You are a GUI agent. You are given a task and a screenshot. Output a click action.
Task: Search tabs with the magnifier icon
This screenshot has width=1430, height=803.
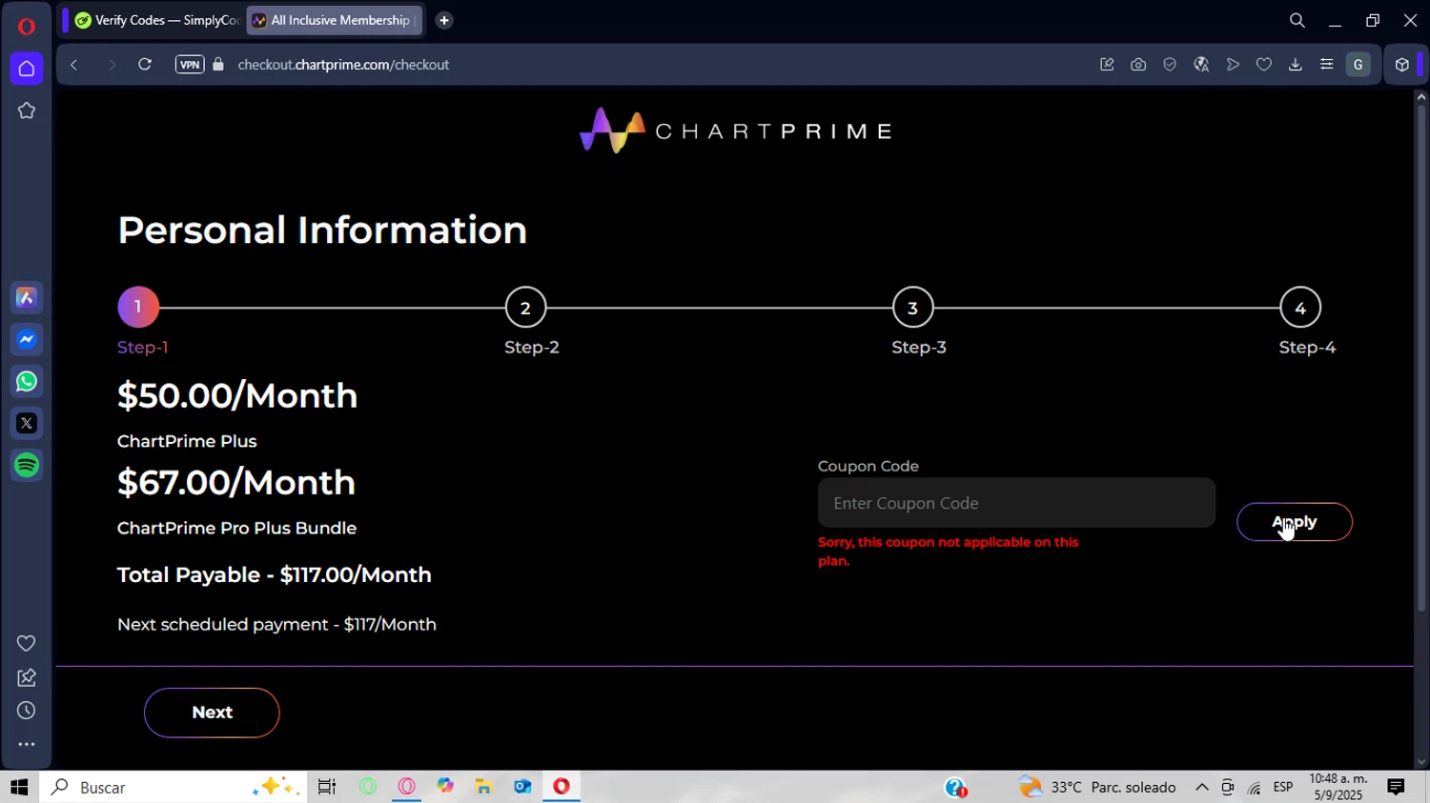1297,20
